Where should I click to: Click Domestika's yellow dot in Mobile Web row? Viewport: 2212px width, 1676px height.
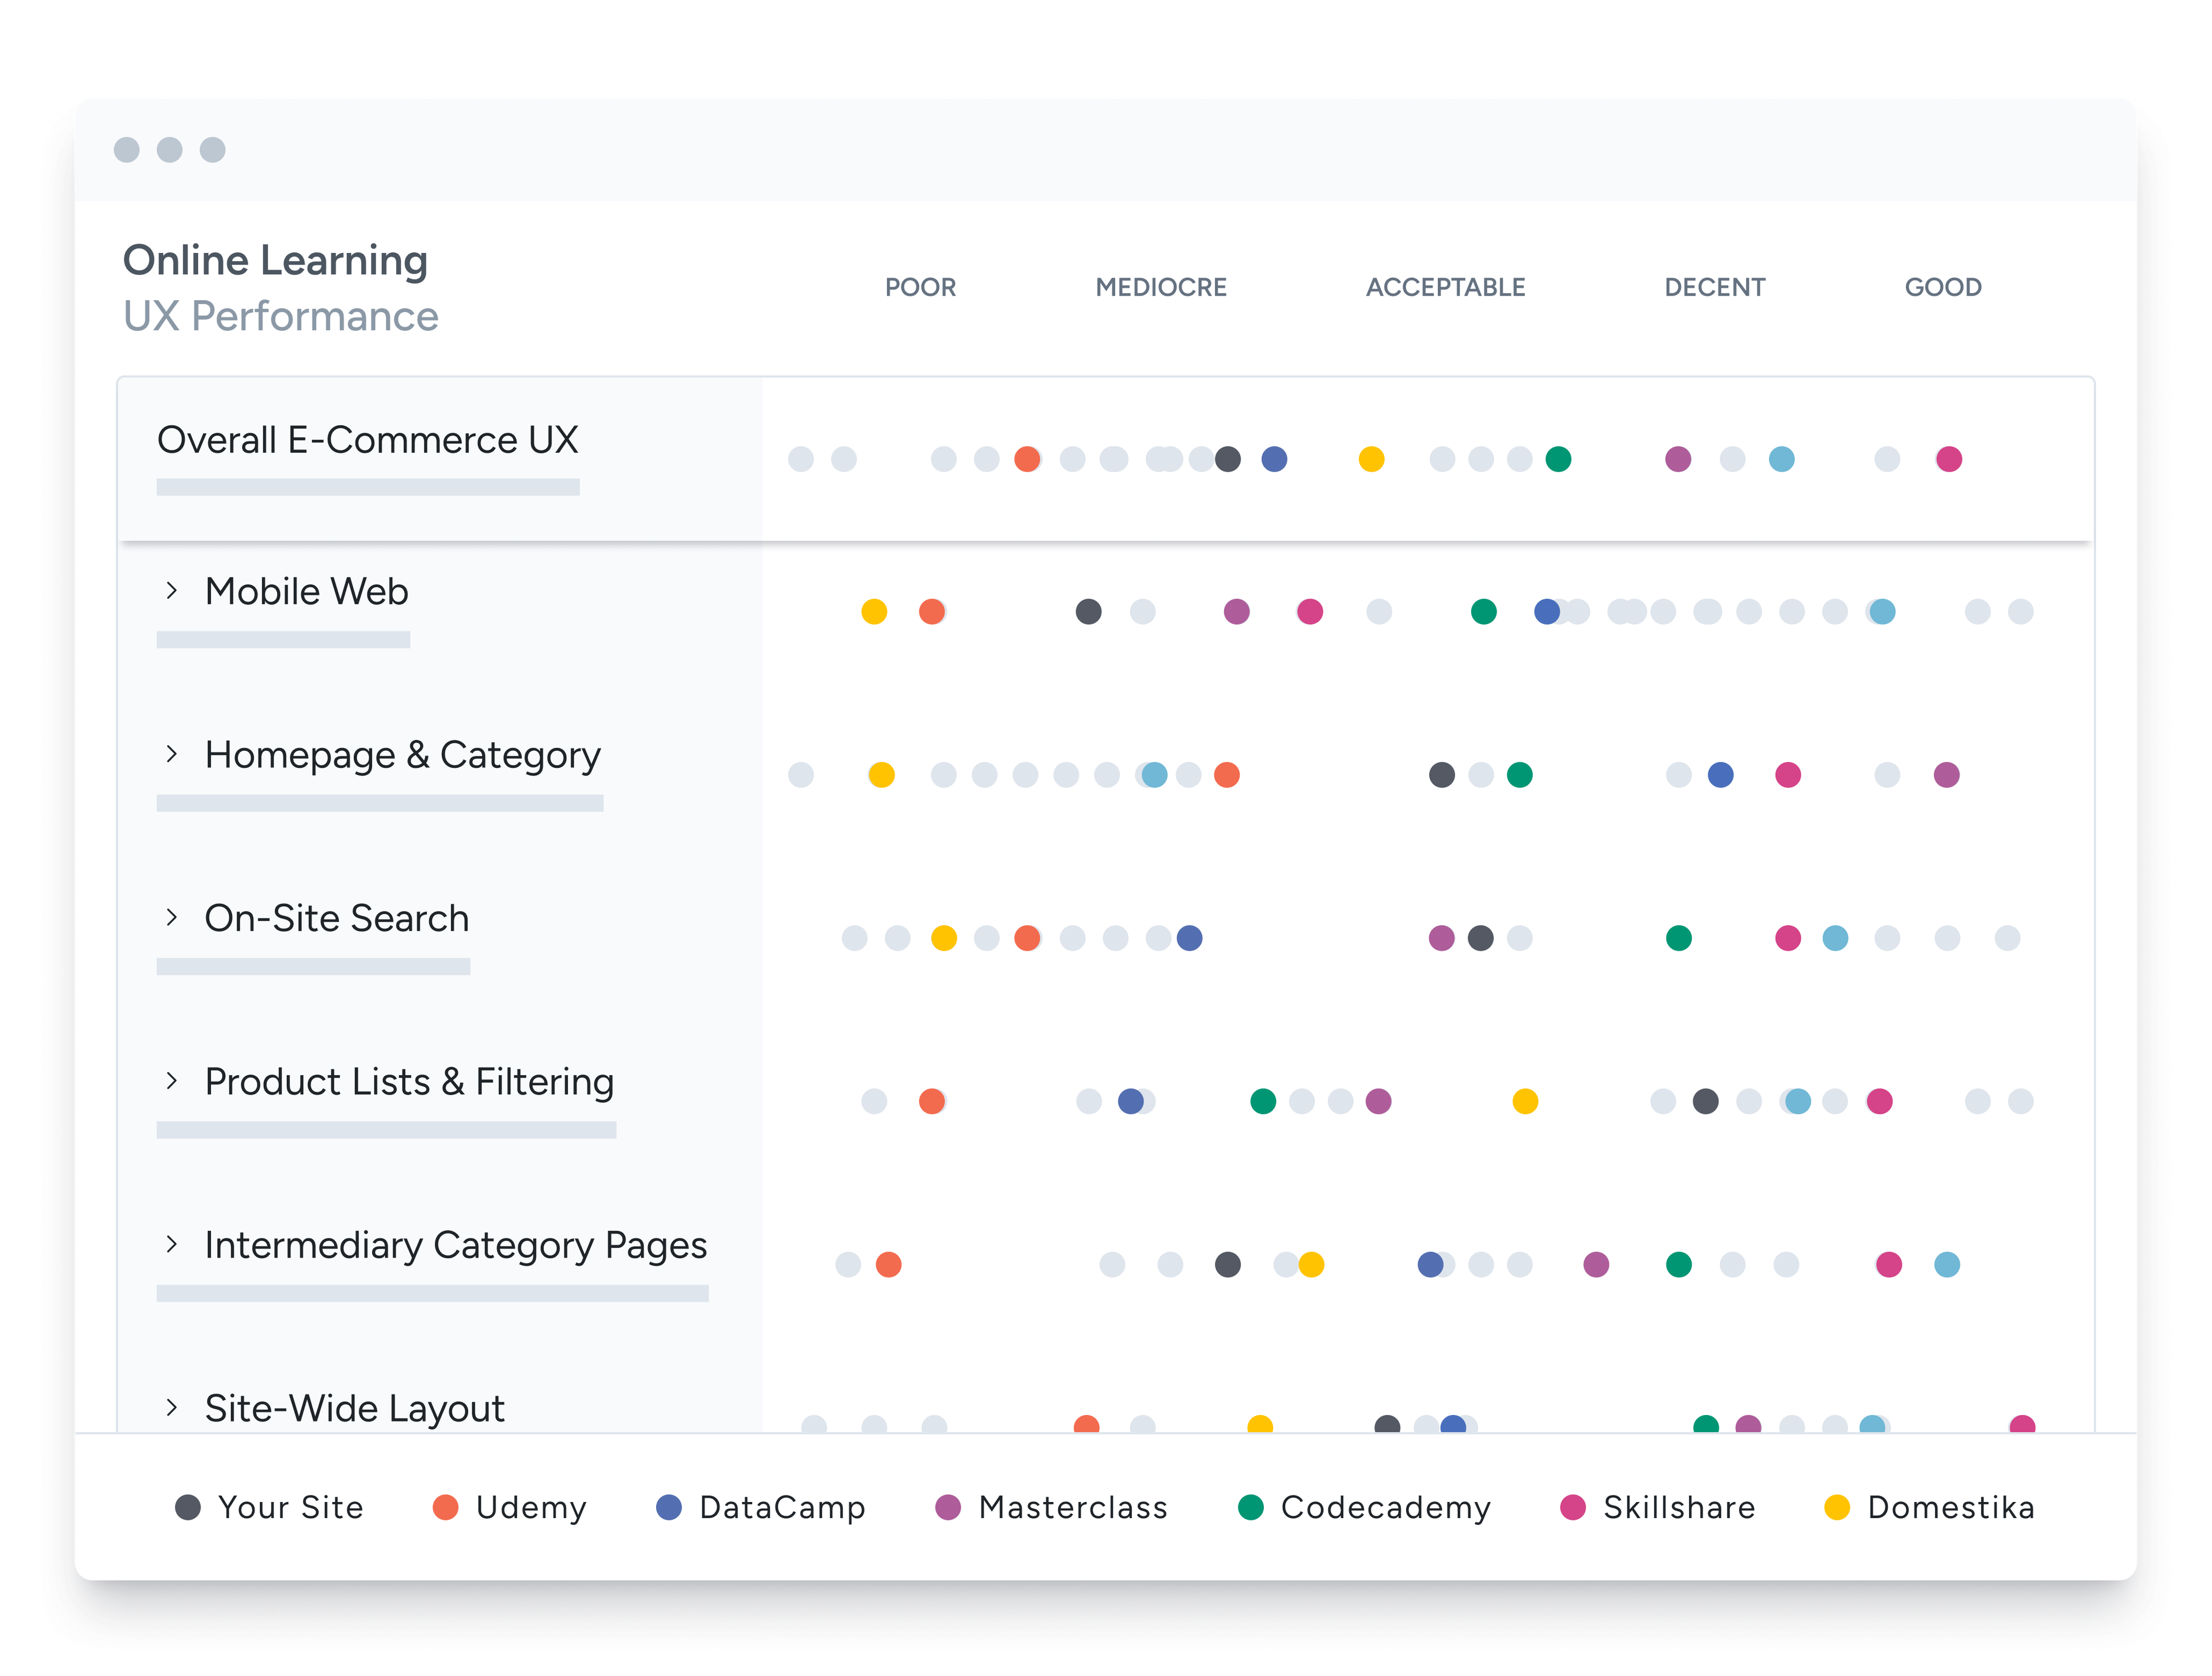point(874,611)
